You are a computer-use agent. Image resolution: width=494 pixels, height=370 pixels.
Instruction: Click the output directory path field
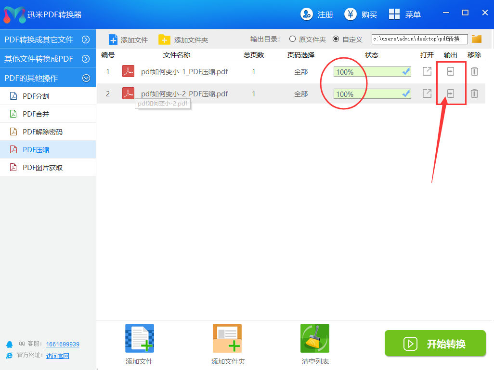pos(419,39)
